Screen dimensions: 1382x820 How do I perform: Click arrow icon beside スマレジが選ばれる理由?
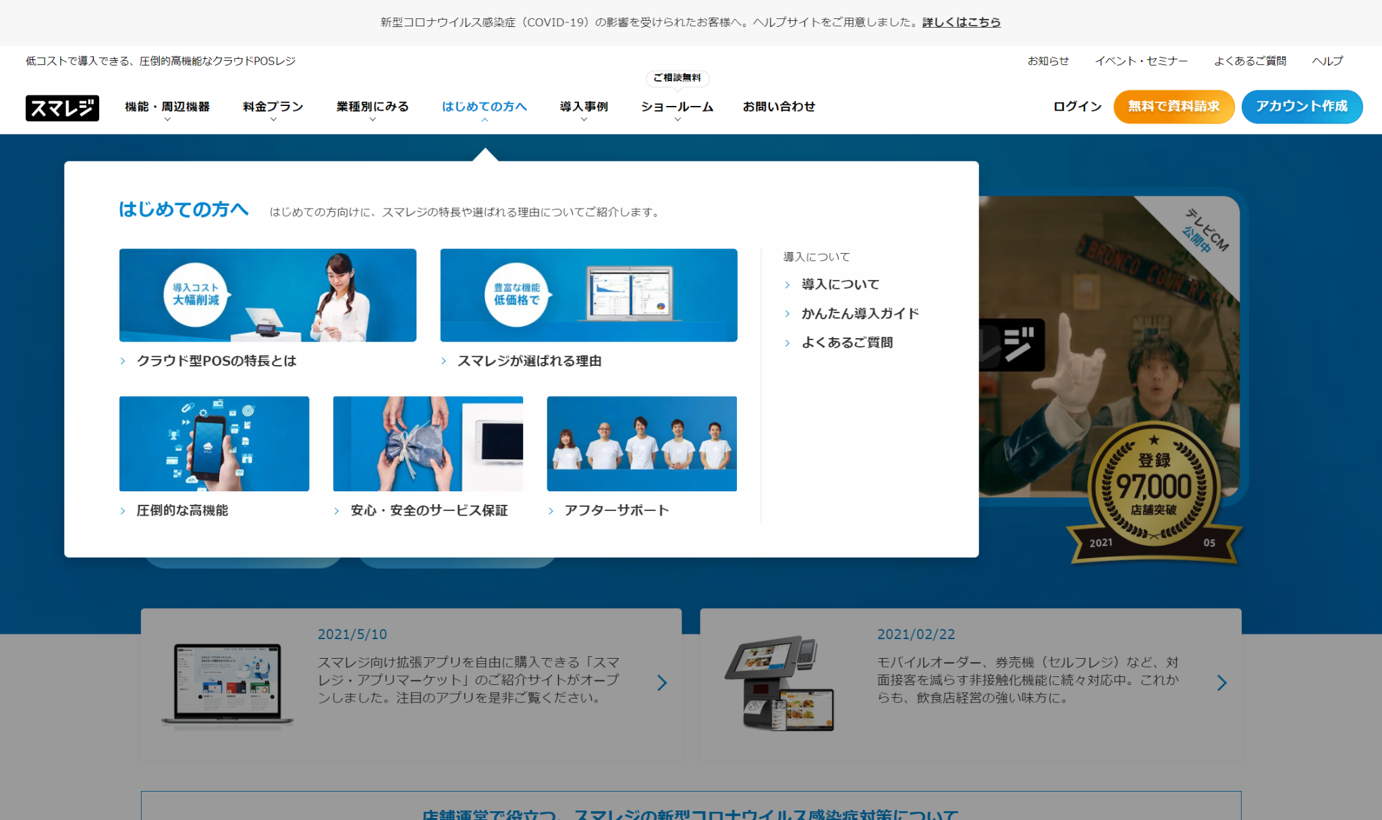pyautogui.click(x=443, y=361)
